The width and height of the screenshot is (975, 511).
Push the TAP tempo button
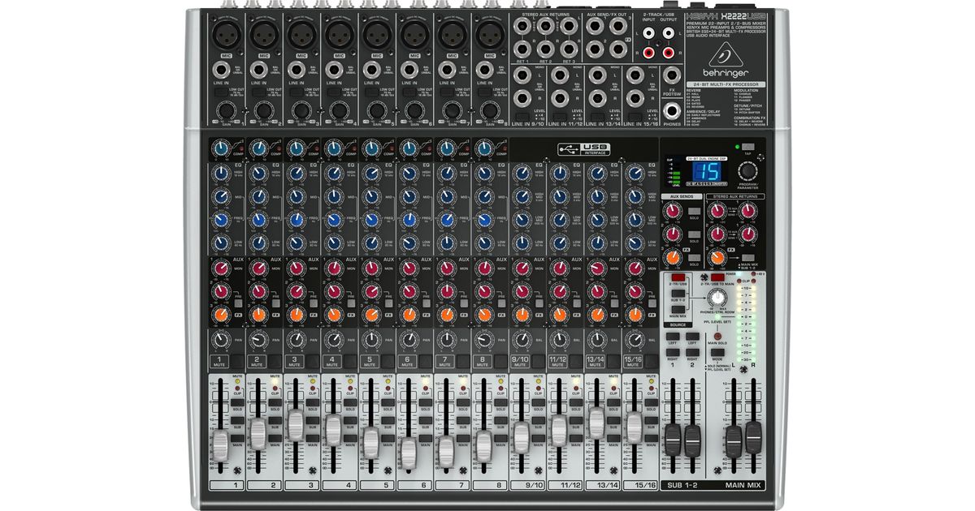[747, 148]
